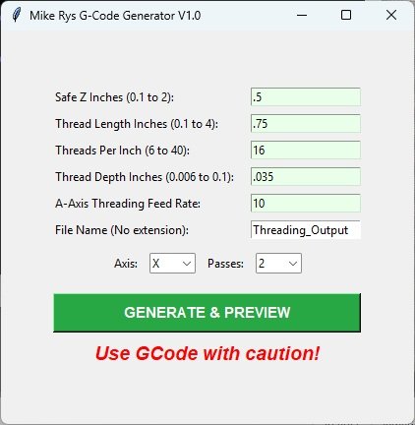Open the Axis dropdown showing X
Viewport: 415px width, 425px height.
pyautogui.click(x=172, y=264)
